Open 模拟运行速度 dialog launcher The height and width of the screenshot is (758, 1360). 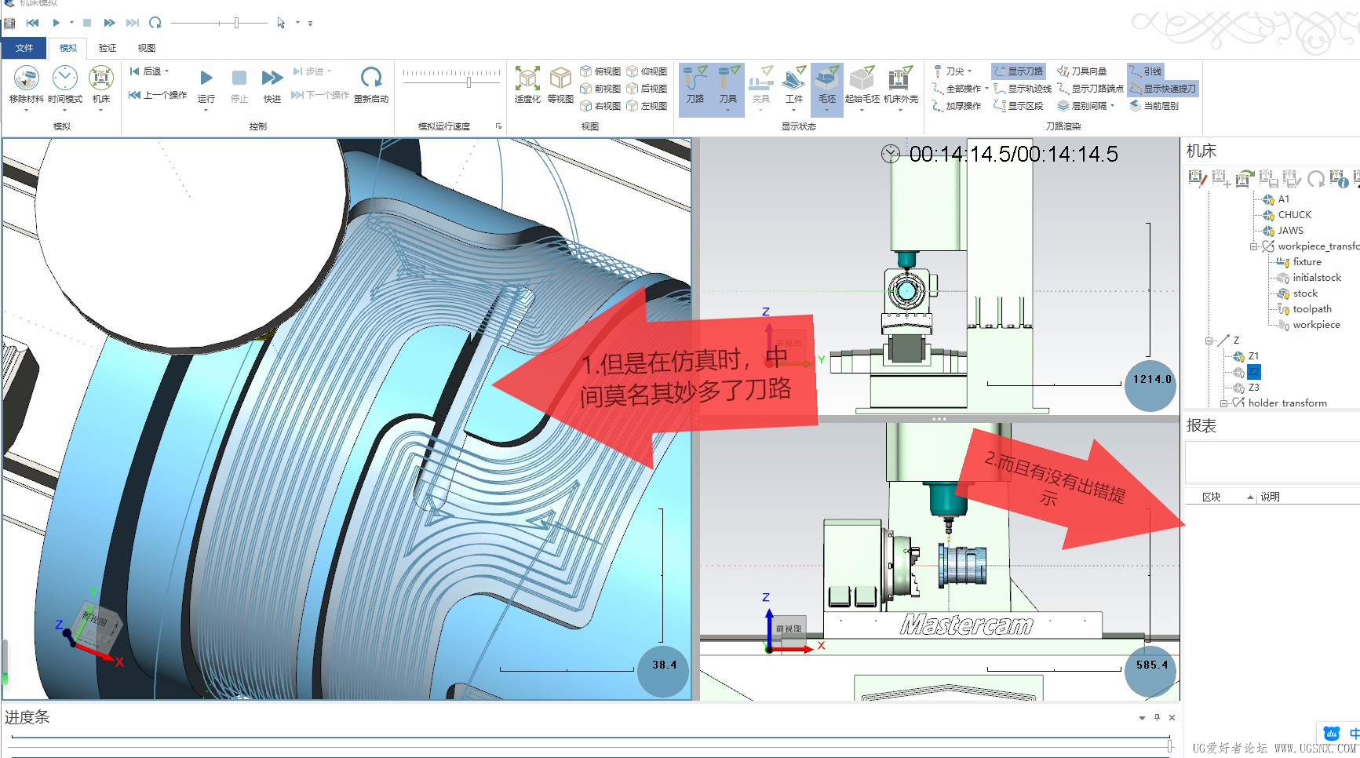point(498,126)
